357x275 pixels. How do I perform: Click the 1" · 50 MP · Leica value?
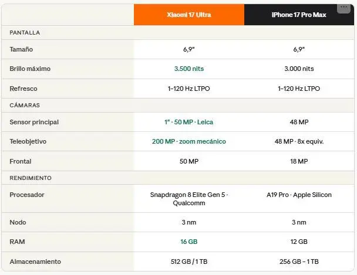[188, 122]
